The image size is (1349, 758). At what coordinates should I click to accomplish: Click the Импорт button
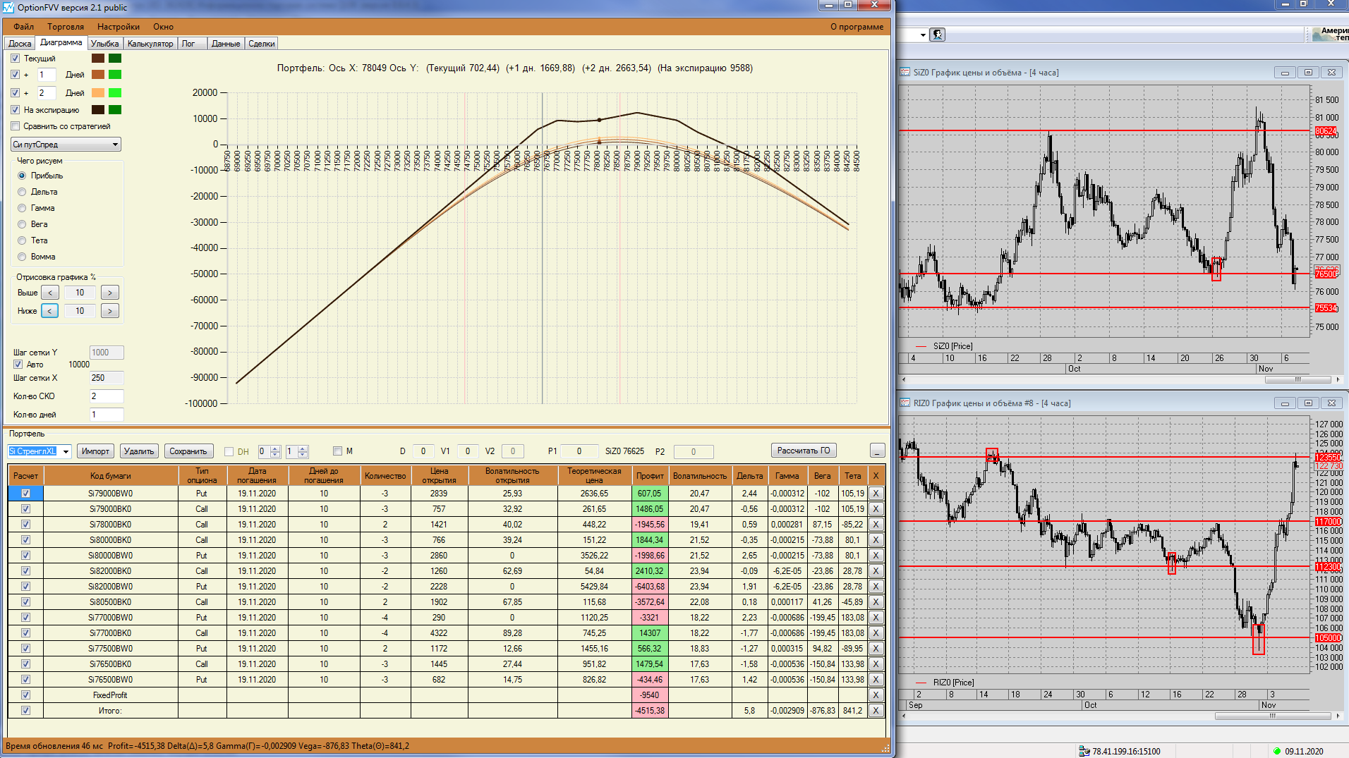point(95,451)
